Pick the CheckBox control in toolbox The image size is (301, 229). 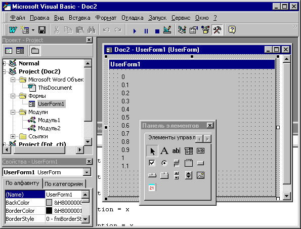click(x=152, y=163)
